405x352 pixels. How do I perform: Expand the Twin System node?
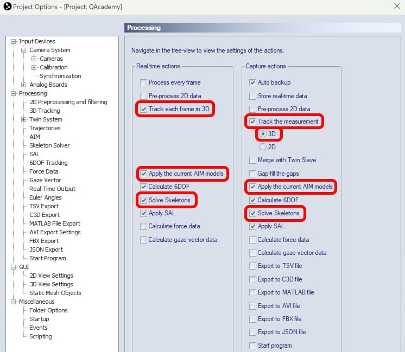click(x=24, y=119)
